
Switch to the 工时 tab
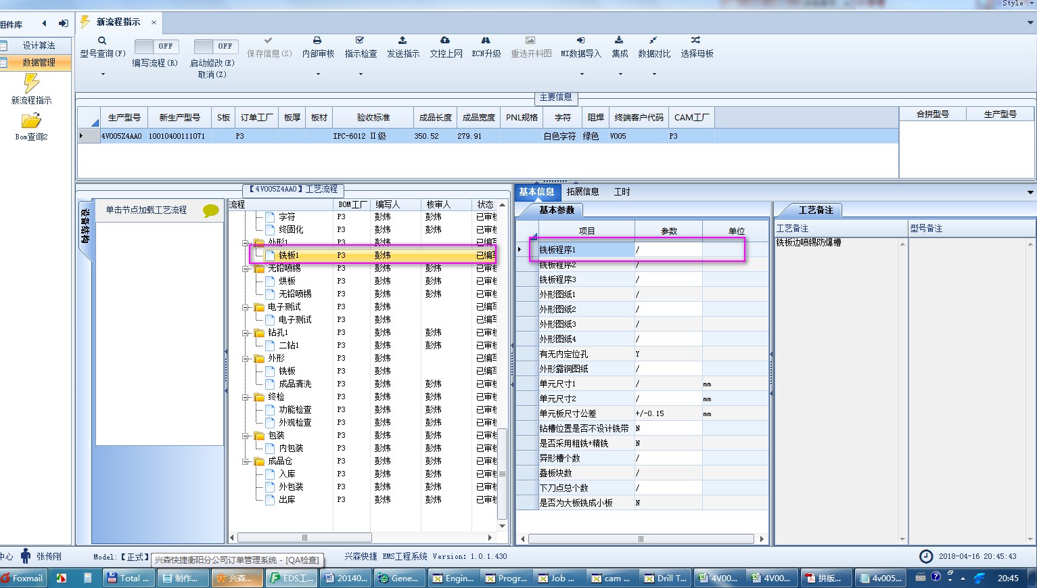622,191
